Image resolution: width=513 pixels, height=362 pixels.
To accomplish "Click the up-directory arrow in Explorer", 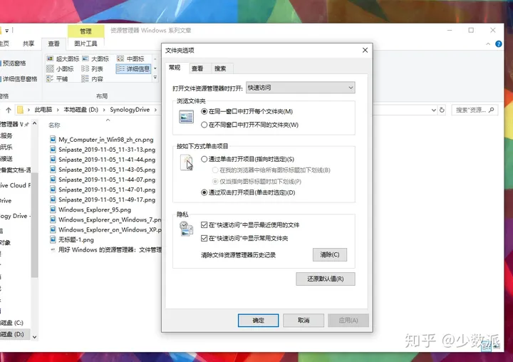I will coord(9,110).
